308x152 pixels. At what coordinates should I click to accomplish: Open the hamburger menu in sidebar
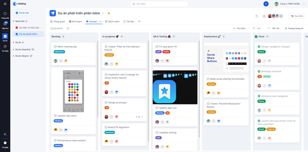pos(5,4)
